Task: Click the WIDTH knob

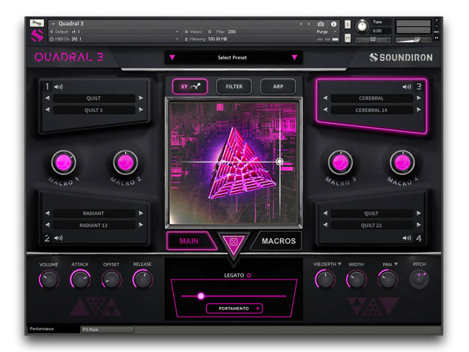Action: pos(356,280)
